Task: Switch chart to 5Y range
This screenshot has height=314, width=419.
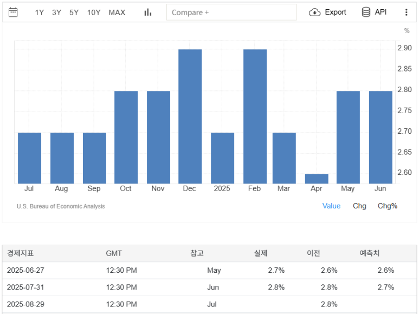Action: (x=74, y=12)
